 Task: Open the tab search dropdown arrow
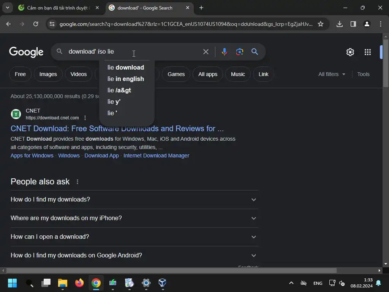pos(8,8)
